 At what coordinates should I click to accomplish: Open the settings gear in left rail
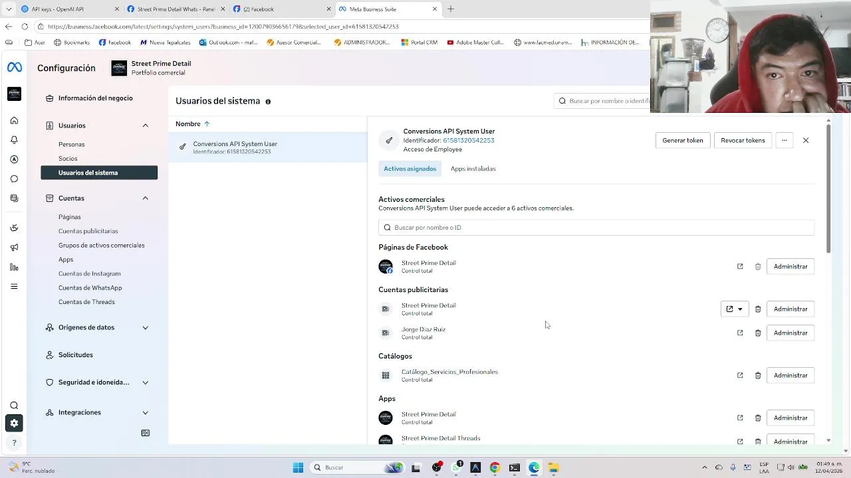[14, 424]
